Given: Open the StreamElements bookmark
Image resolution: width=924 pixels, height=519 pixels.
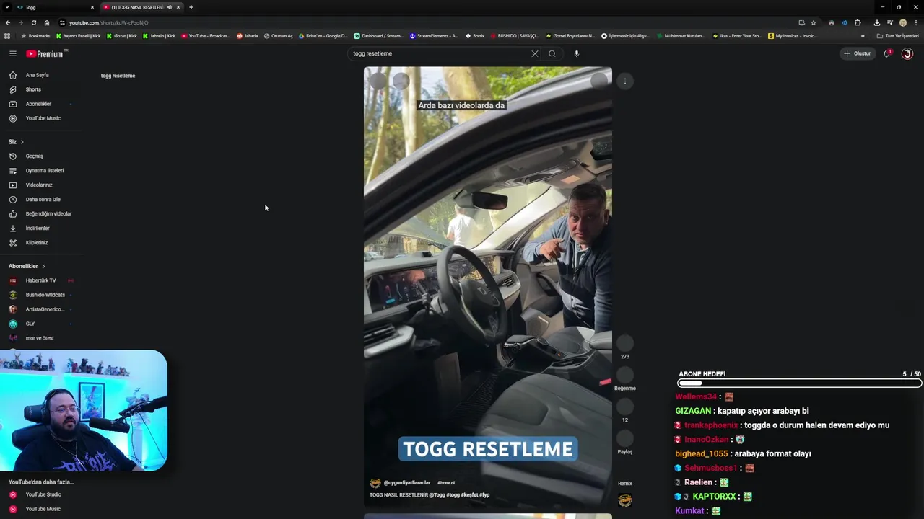Looking at the screenshot, I should click(434, 36).
